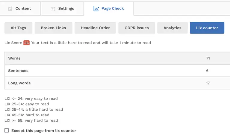Click the 'LIX 35-44: a little hard to read' line

tap(34, 109)
